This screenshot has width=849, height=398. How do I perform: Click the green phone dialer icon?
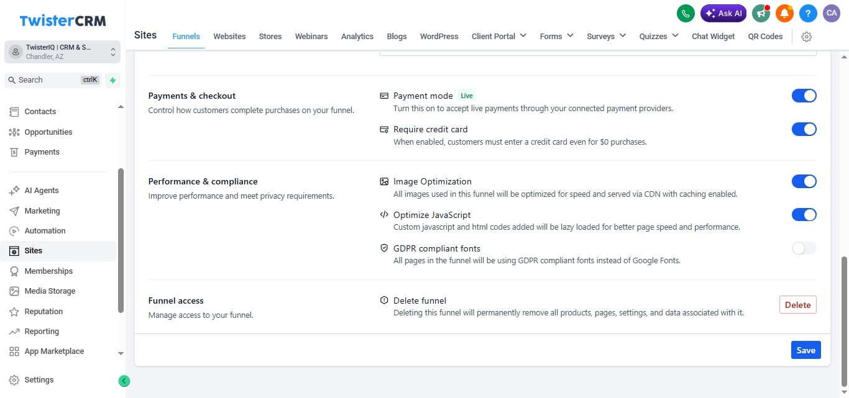[686, 13]
